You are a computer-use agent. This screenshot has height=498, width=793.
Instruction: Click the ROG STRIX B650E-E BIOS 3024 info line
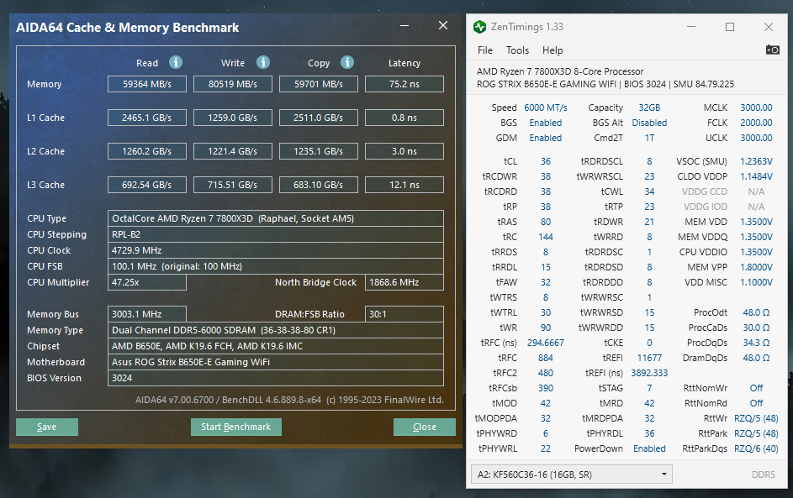[605, 84]
